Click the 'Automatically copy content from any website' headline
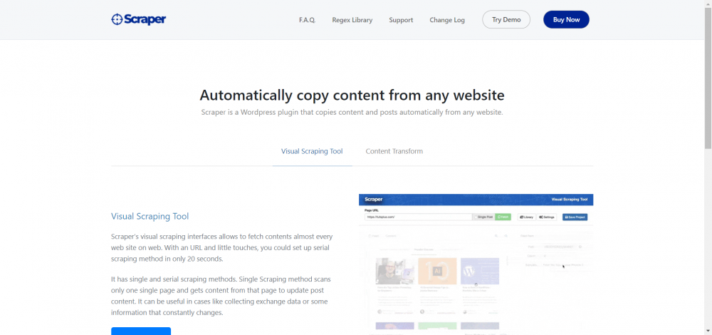Viewport: 712px width, 335px height. (x=352, y=96)
